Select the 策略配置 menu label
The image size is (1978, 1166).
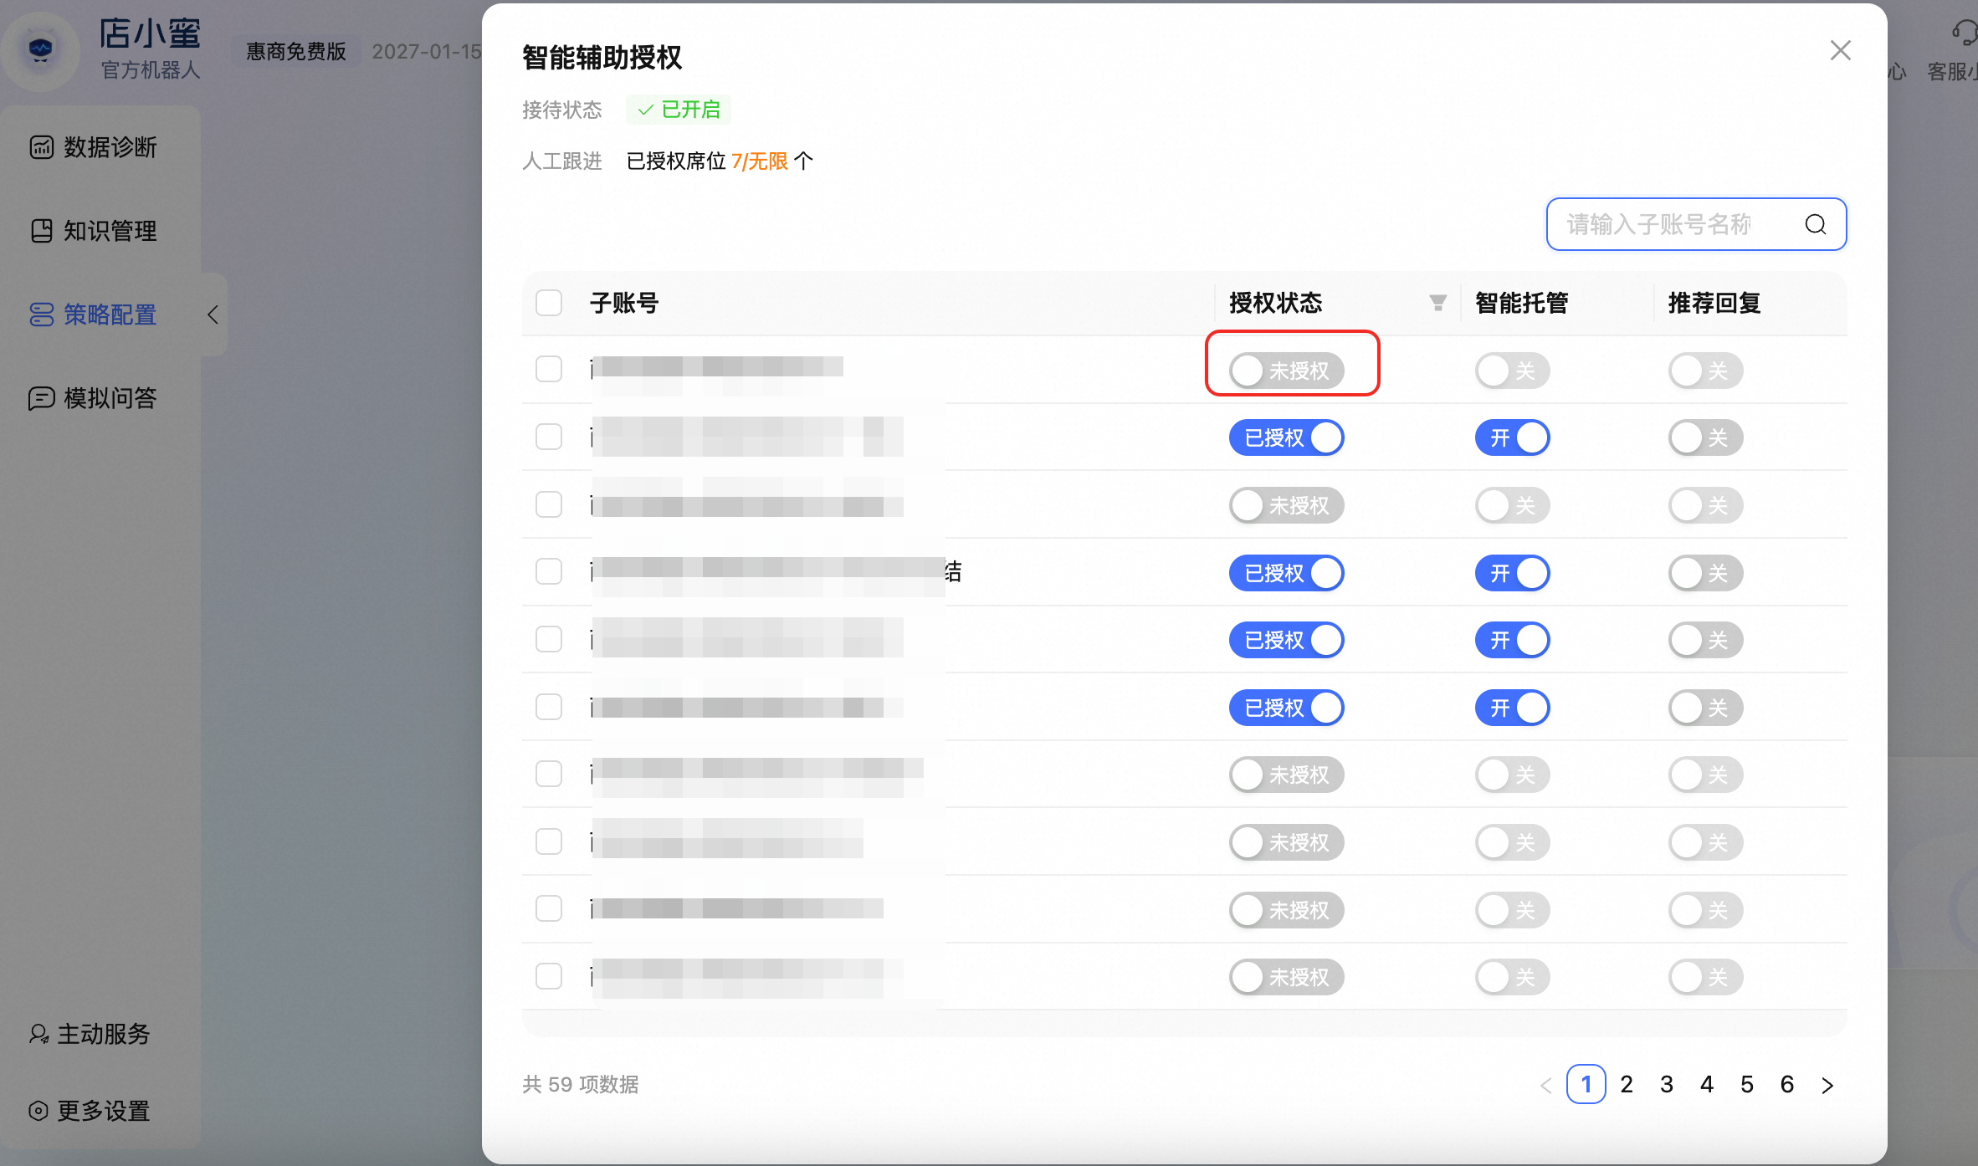click(110, 315)
